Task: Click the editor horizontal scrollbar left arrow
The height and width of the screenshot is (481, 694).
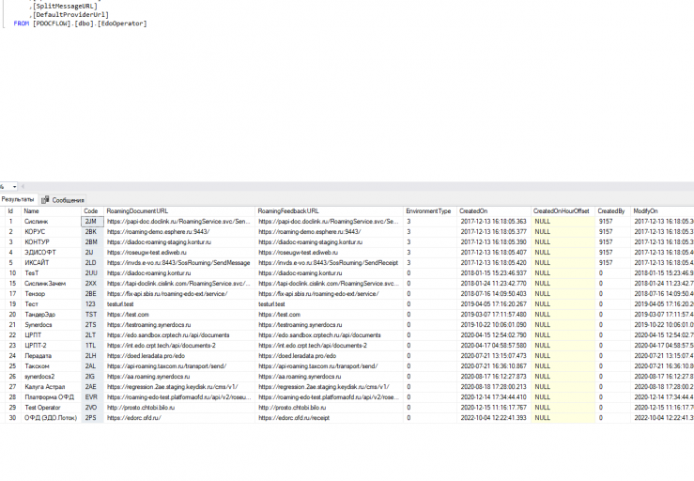Action: click(23, 186)
